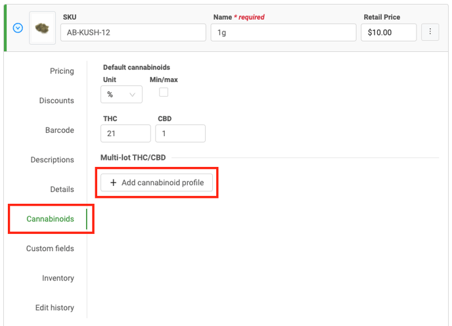
Task: Click the CBD value field
Action: pyautogui.click(x=180, y=133)
